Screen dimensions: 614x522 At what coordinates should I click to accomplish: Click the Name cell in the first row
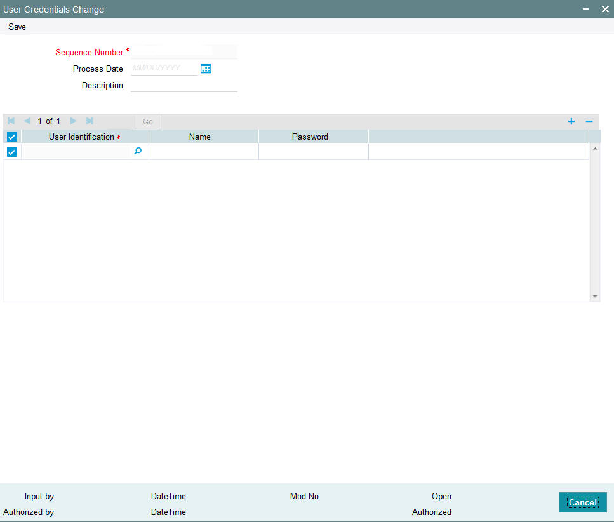point(204,151)
